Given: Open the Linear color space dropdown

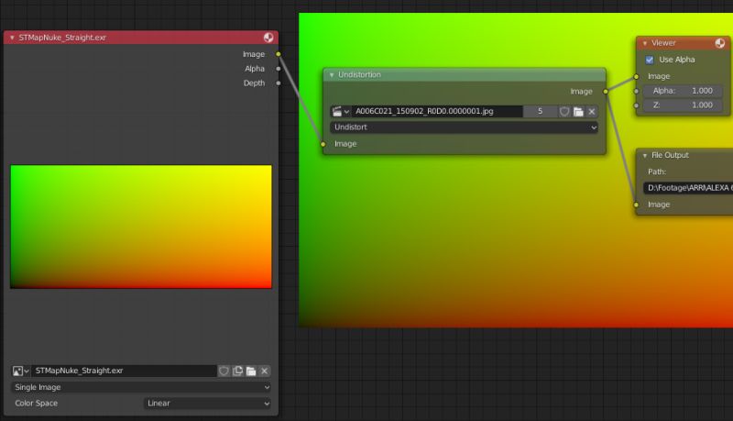Looking at the screenshot, I should pyautogui.click(x=208, y=404).
